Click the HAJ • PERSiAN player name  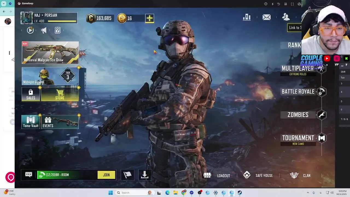[46, 15]
